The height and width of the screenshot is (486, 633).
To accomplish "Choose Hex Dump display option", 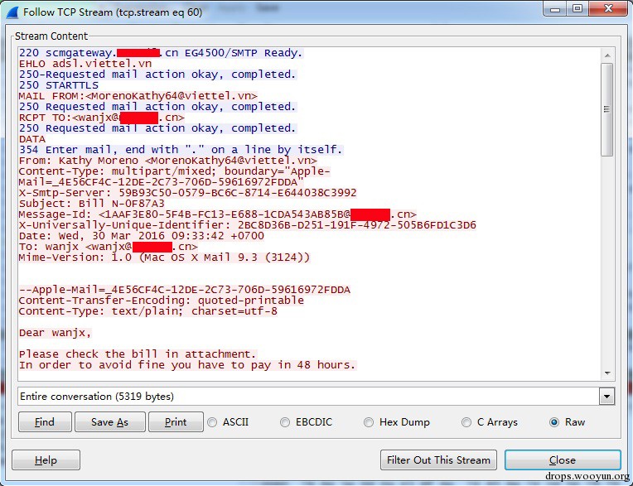I will pos(369,422).
